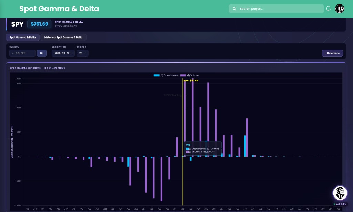Switch to Spot Gamma & Delta tab
Image resolution: width=353 pixels, height=212 pixels.
pyautogui.click(x=23, y=37)
